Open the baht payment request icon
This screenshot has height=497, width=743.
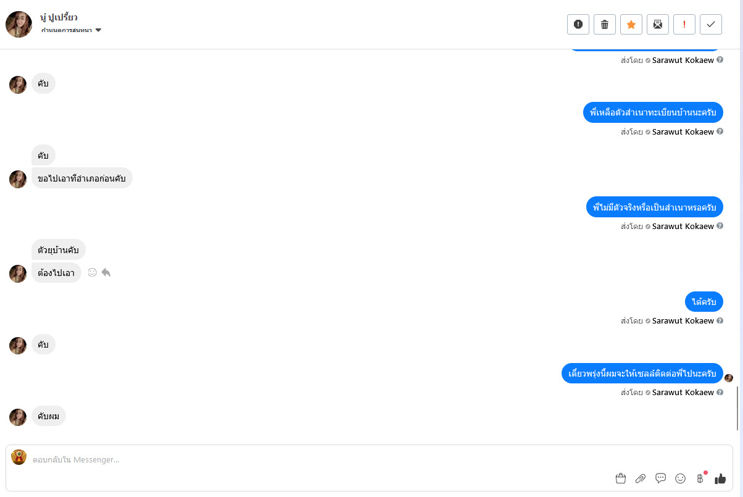pos(700,478)
